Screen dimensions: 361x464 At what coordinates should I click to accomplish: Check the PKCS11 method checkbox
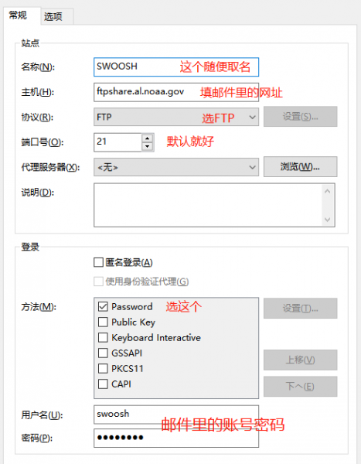[x=103, y=368]
